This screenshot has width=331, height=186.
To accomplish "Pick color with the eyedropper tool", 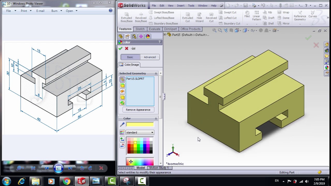I will [x=122, y=125].
